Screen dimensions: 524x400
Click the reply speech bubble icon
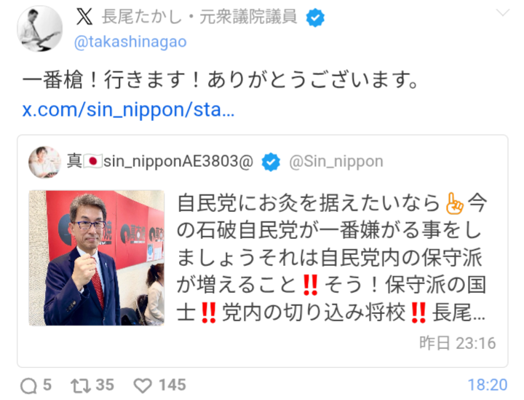pos(28,386)
